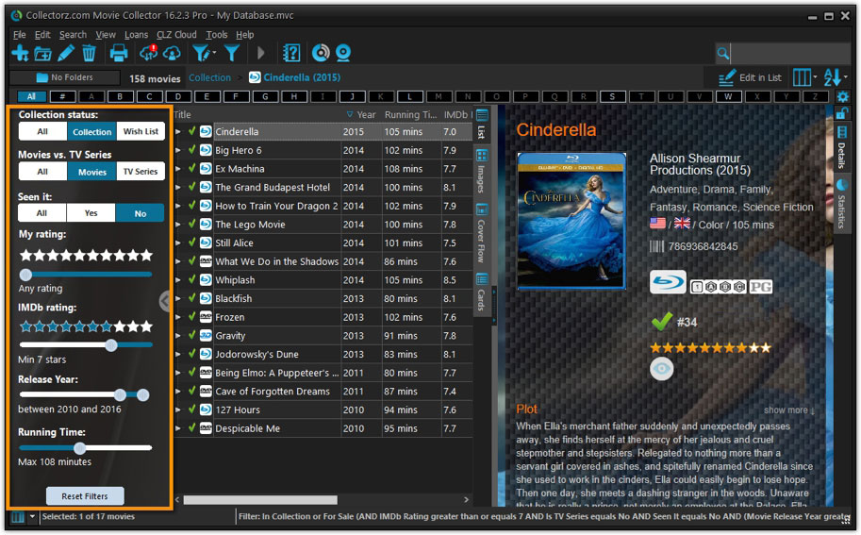Click the plain filter funnel icon
Viewport: 861px width, 535px height.
click(x=232, y=53)
